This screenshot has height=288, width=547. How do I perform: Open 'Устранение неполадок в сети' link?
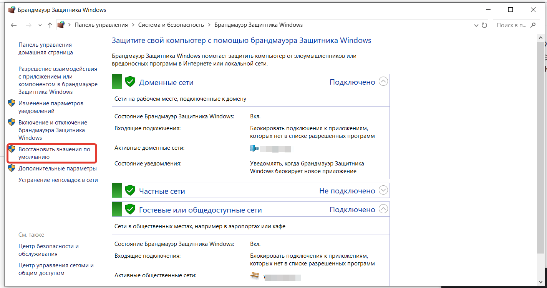[58, 180]
